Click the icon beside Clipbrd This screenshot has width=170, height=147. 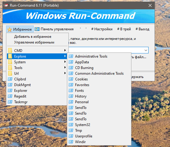click(10, 79)
